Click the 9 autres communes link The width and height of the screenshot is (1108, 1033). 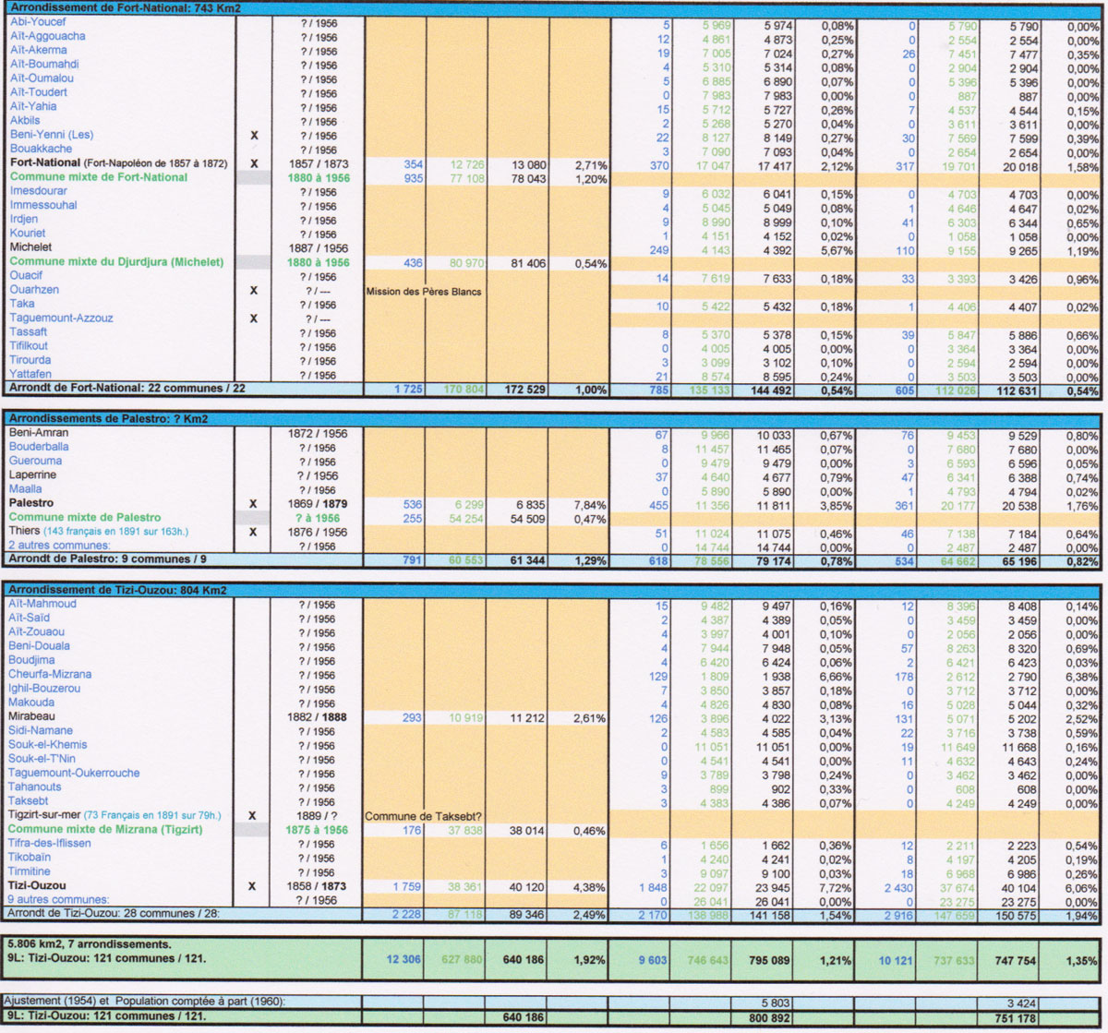click(59, 899)
